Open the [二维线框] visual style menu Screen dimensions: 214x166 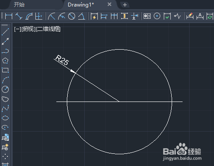(x=48, y=29)
